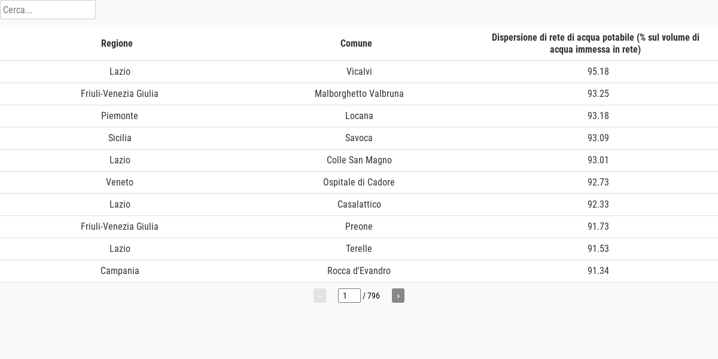
Task: Select the page number input box
Action: click(349, 296)
